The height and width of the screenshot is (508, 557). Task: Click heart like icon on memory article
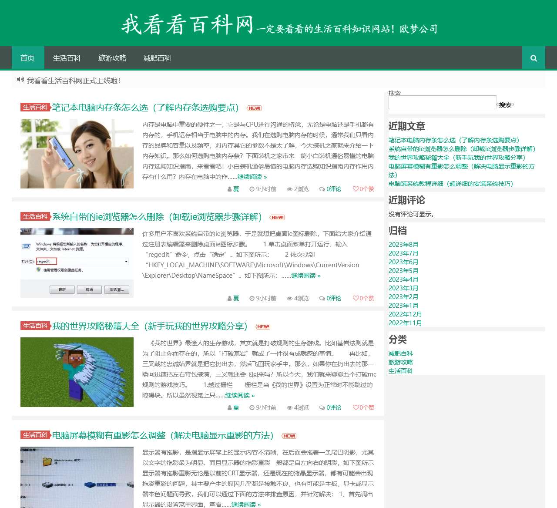pyautogui.click(x=356, y=189)
